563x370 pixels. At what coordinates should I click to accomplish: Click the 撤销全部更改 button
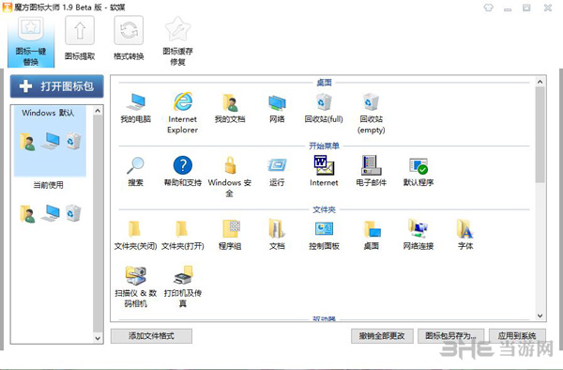pos(382,336)
